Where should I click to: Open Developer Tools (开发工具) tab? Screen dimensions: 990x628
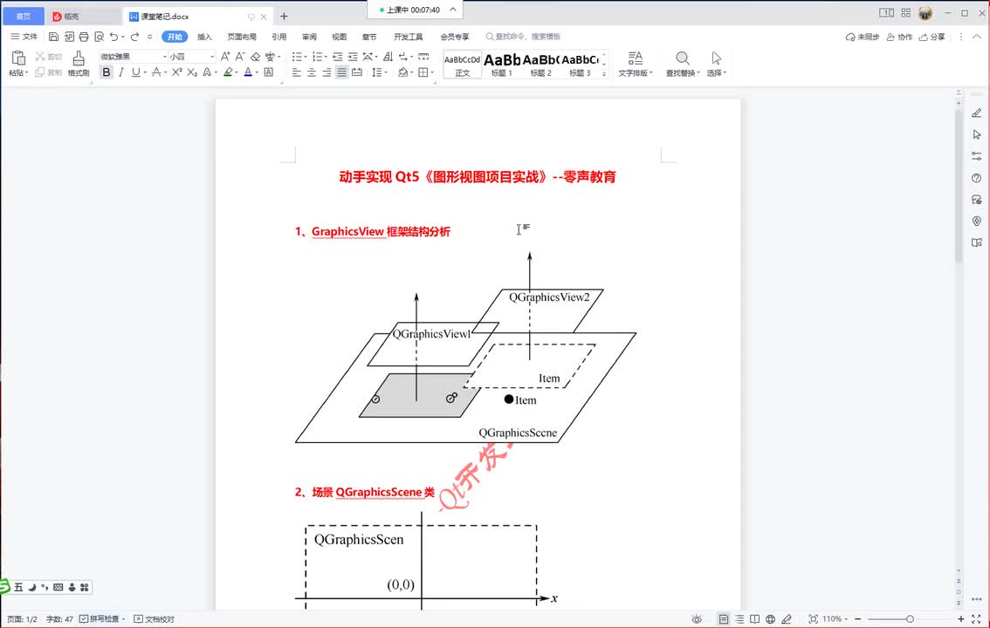coord(409,37)
